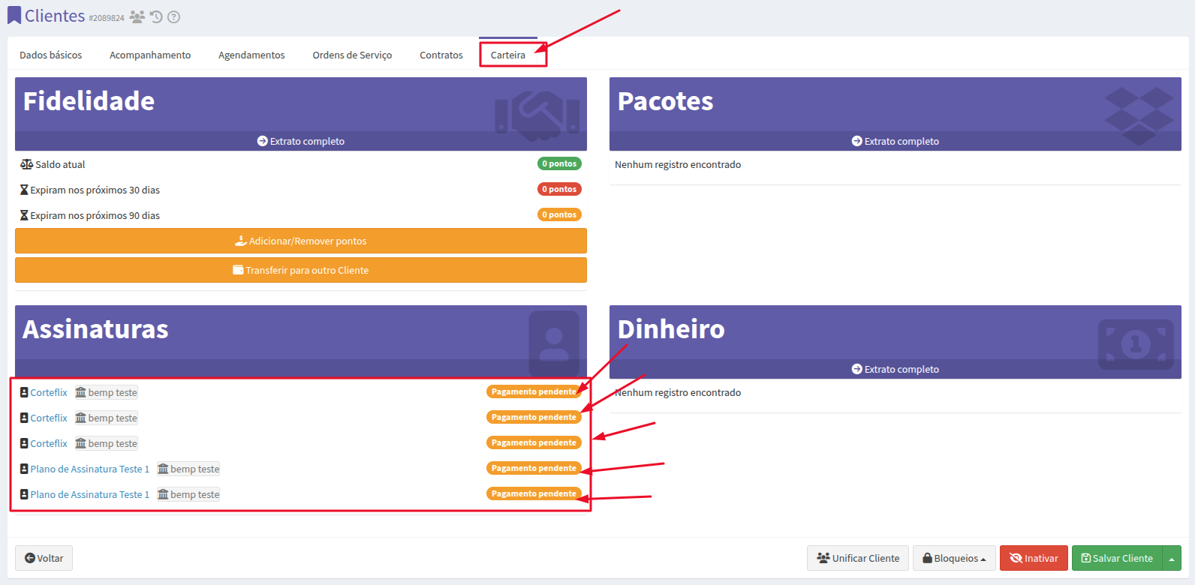Click the bookmark icon next to Clientes
Viewport: 1195px width, 585px height.
[x=14, y=16]
